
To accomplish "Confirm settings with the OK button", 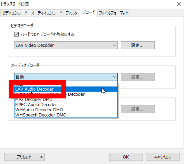I will [126, 157].
